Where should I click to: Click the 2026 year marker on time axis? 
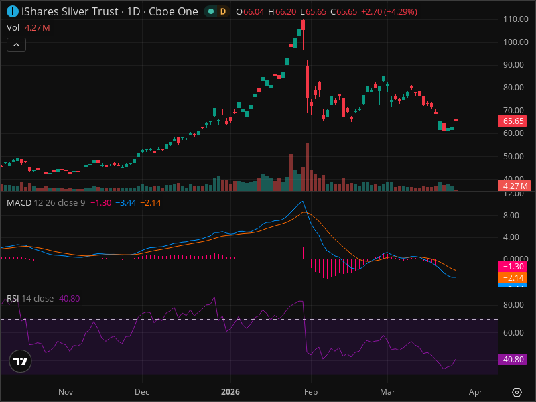(230, 392)
